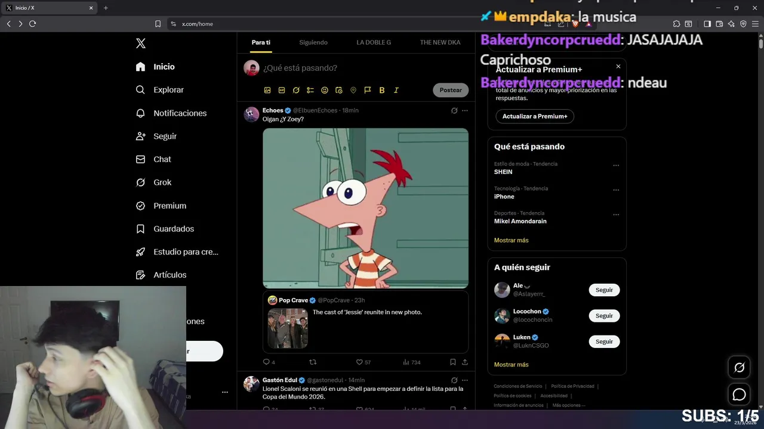Show more under A quién seguir

pyautogui.click(x=512, y=365)
